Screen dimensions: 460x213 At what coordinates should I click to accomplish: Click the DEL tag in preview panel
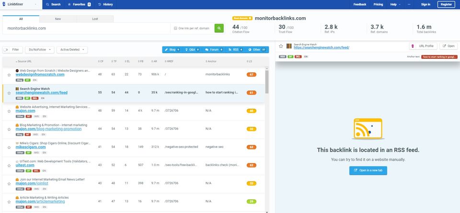click(298, 56)
